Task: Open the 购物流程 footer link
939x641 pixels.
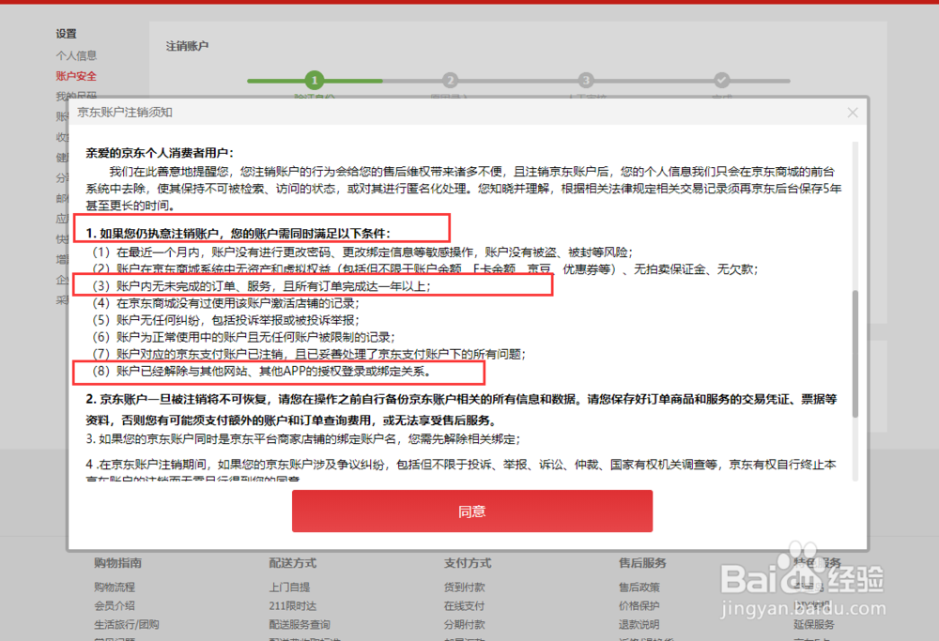Action: click(x=115, y=588)
